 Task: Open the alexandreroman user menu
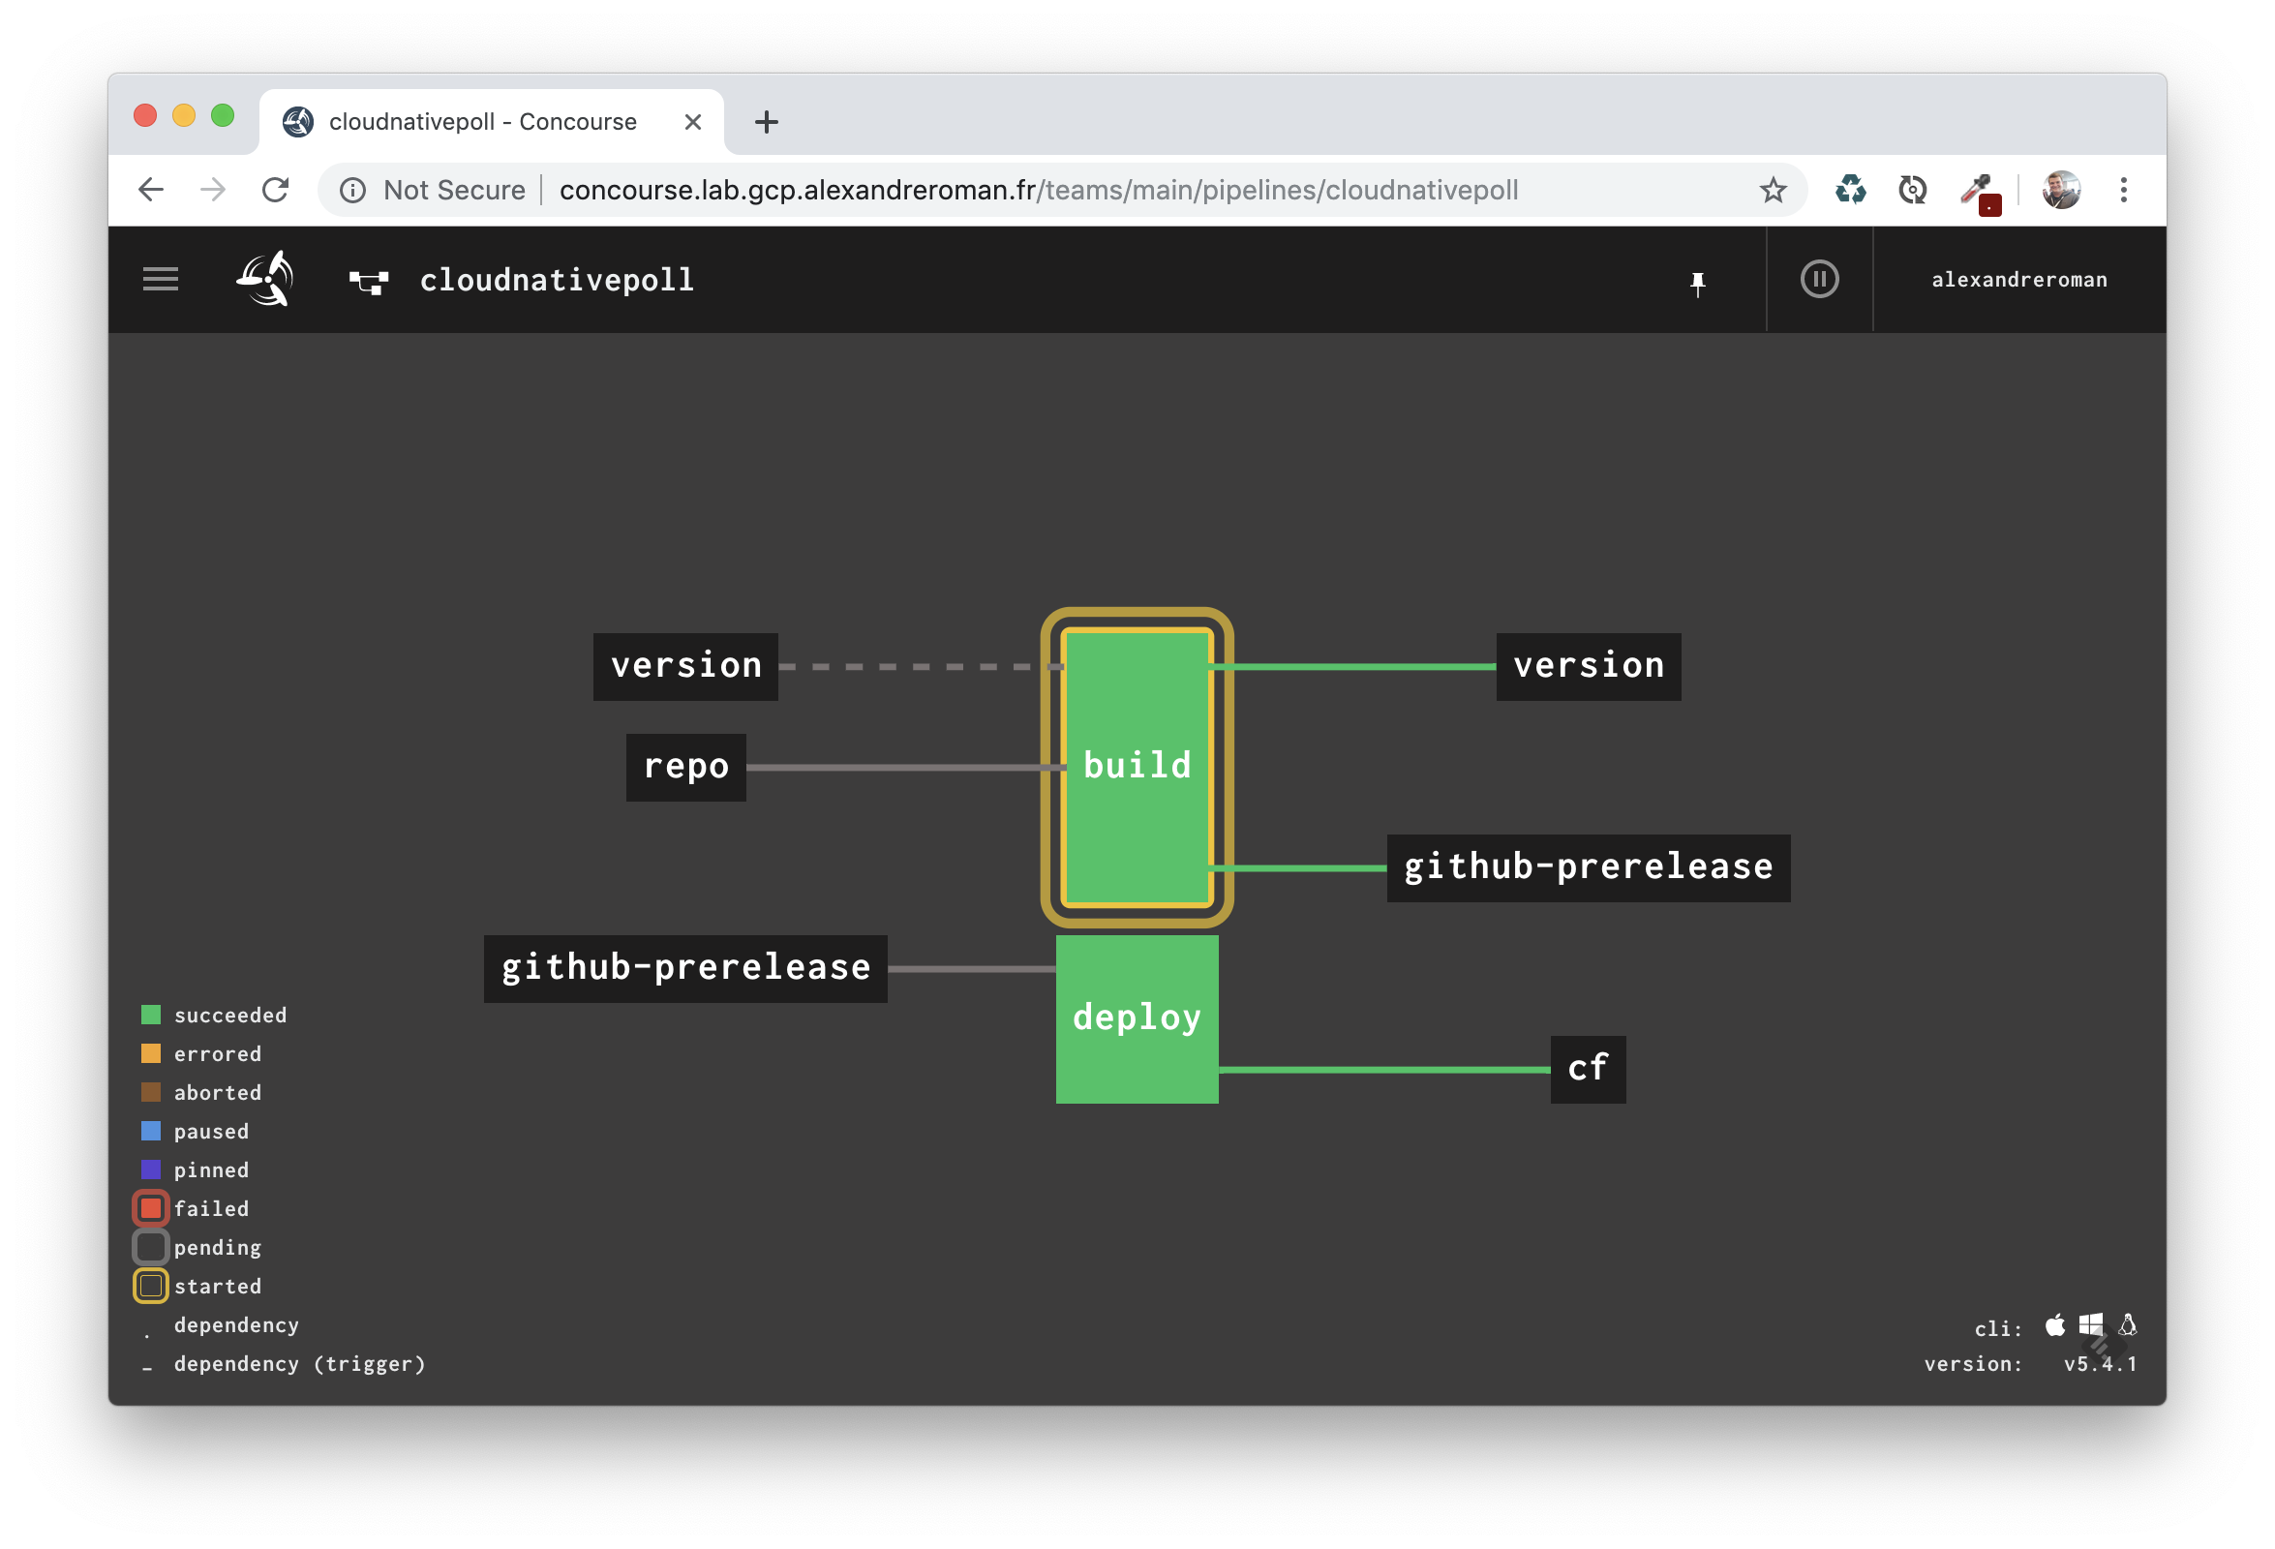tap(2018, 280)
